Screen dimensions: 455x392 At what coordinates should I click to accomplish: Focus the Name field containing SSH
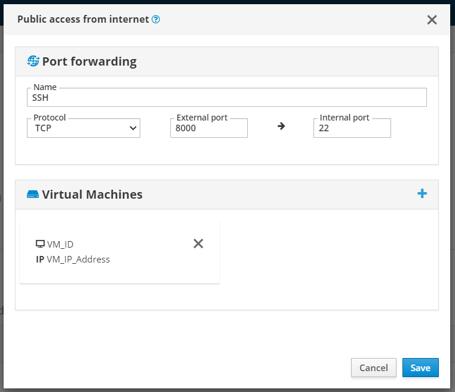tap(227, 98)
